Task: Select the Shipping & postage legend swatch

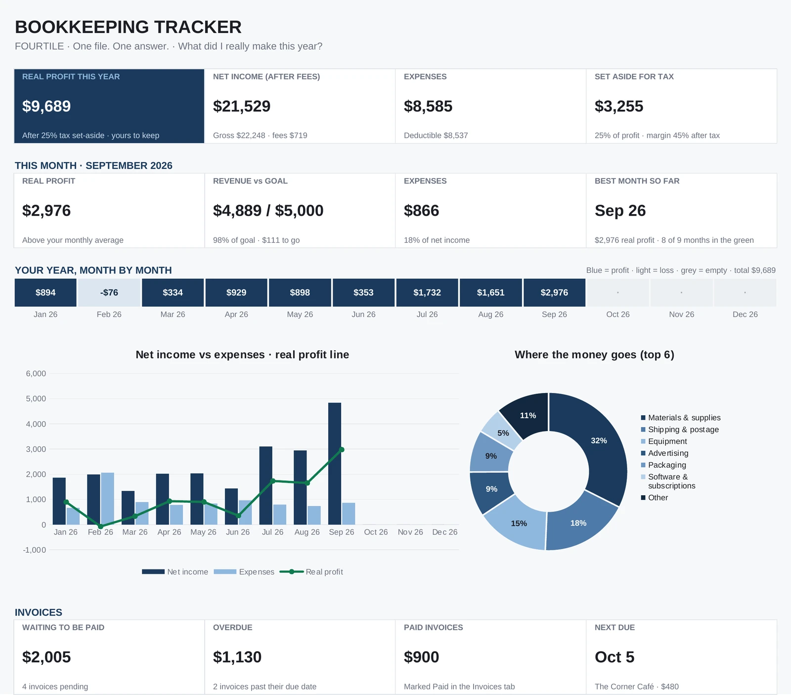Action: click(643, 430)
